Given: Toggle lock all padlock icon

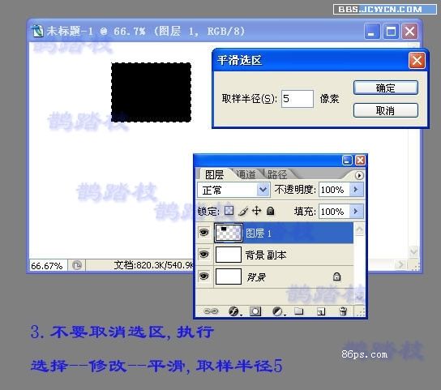Looking at the screenshot, I should 270,211.
